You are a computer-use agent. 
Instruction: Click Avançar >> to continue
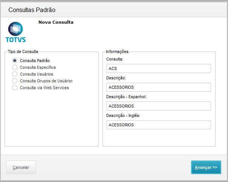[x=206, y=167]
